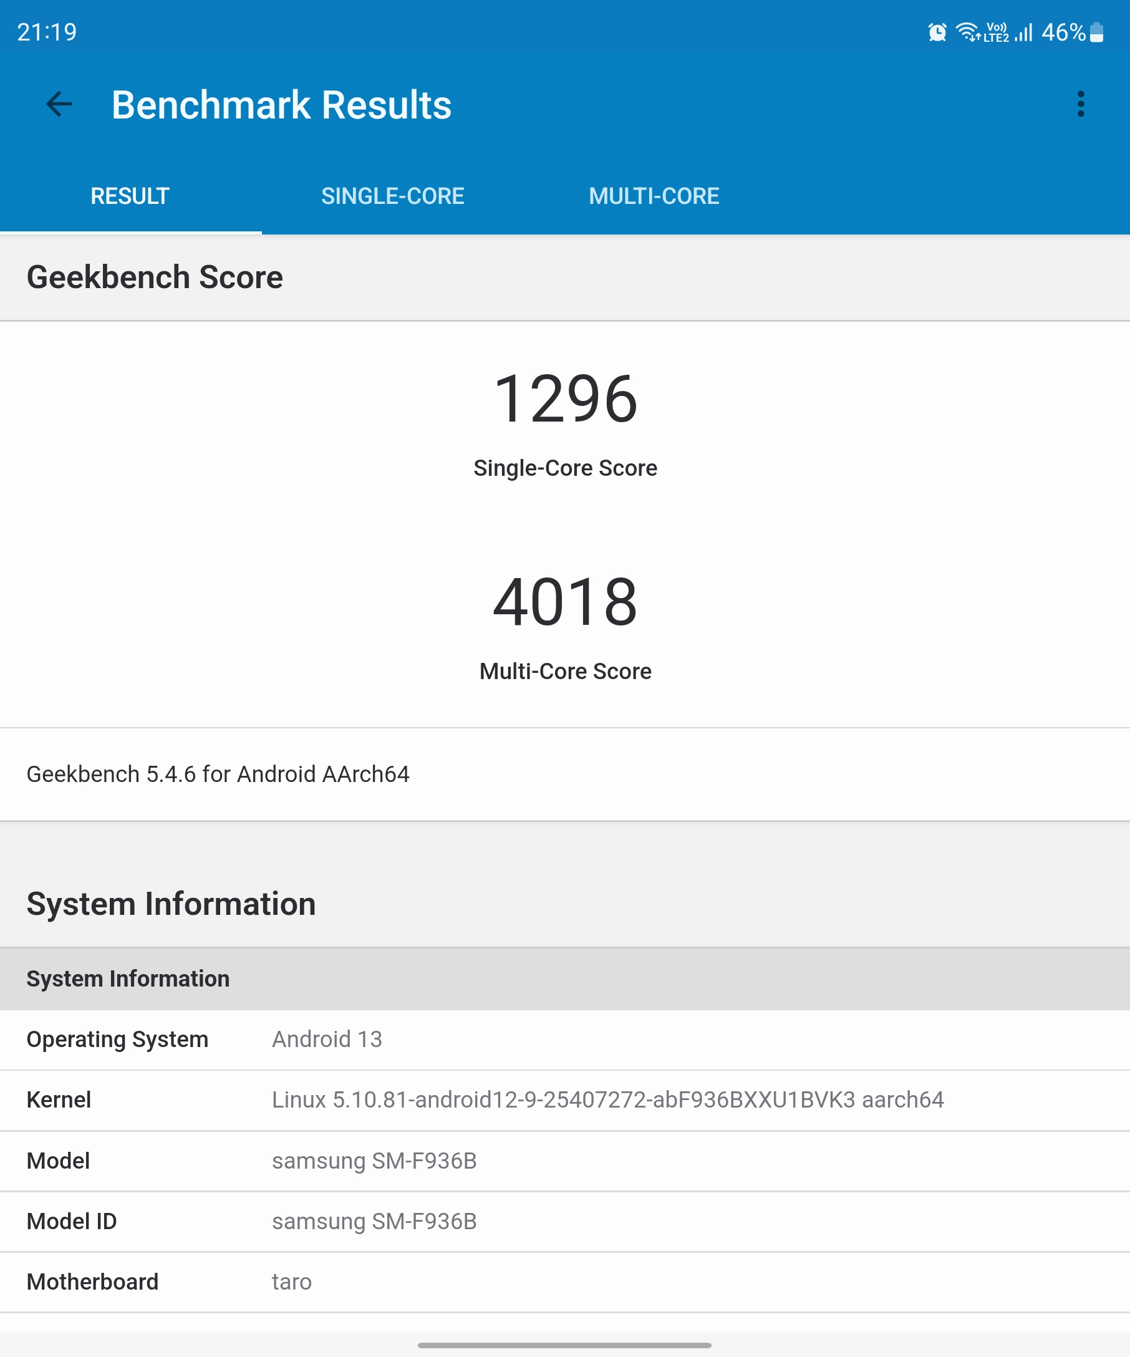Viewport: 1130px width, 1357px height.
Task: Switch to the RESULT tab
Action: [130, 196]
